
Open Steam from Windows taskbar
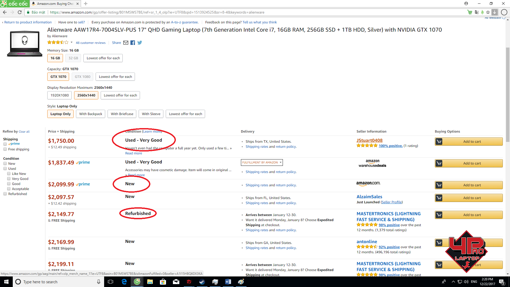(x=202, y=282)
